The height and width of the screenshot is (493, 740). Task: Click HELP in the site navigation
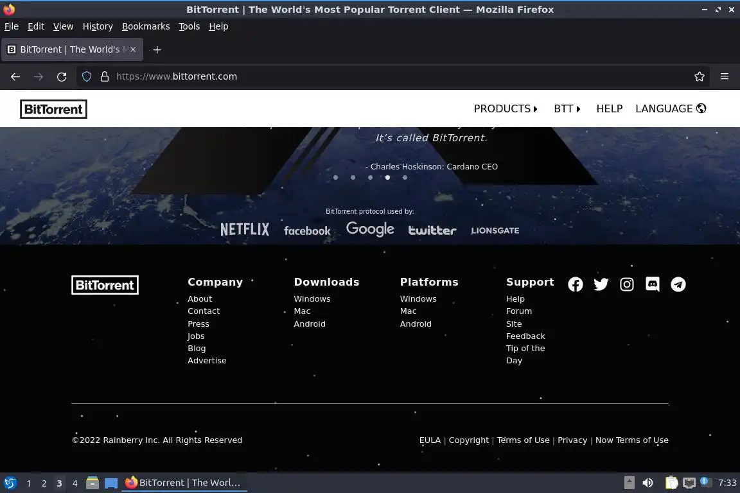(x=609, y=108)
